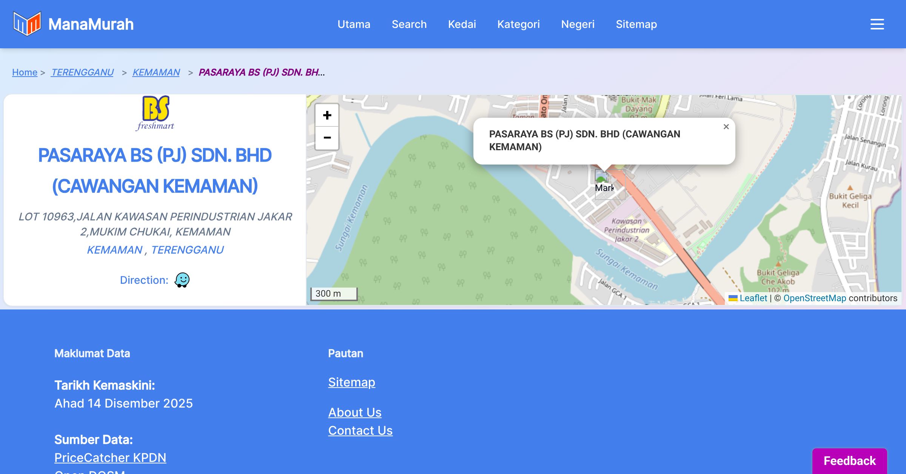Viewport: 906px width, 474px height.
Task: Open the Kedai nav item
Action: 462,24
